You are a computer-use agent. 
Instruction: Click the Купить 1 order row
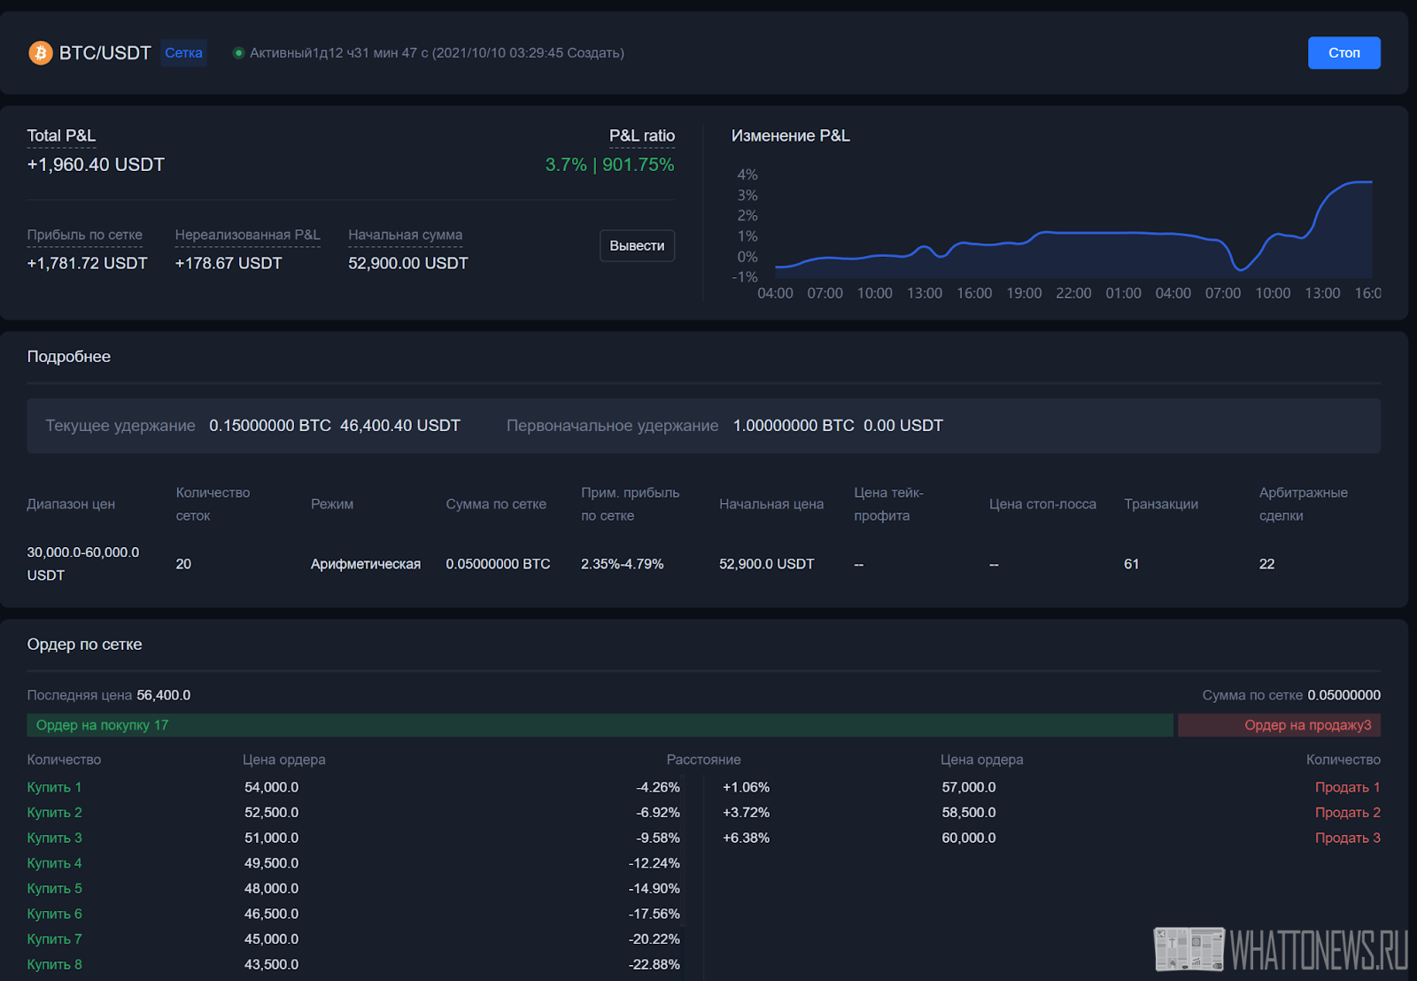(353, 787)
